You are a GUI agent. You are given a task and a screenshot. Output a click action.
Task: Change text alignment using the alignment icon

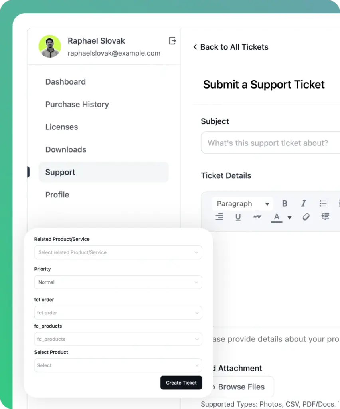click(219, 217)
